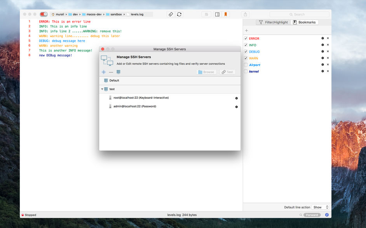Click the share icon in toolbar
This screenshot has height=228, width=366.
coord(245,14)
